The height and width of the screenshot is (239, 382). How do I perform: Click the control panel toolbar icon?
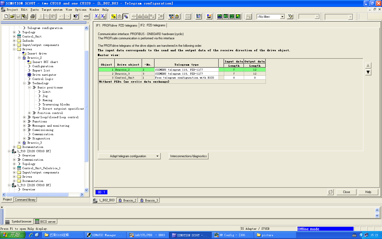tap(209, 16)
